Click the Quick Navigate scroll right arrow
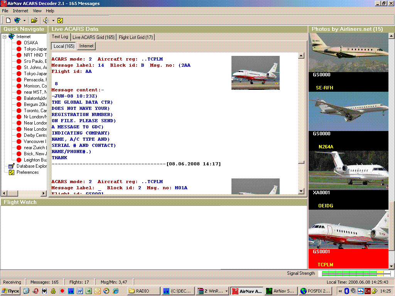 point(44,193)
